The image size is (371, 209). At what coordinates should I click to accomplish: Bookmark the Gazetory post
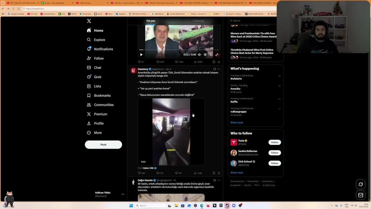coord(214,173)
